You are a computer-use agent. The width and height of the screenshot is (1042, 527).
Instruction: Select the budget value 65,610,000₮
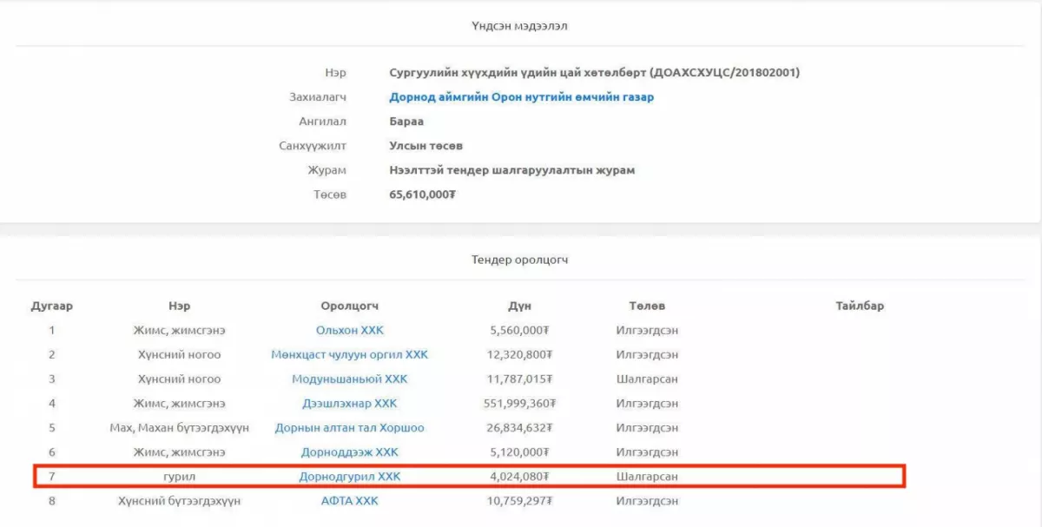[x=423, y=194]
